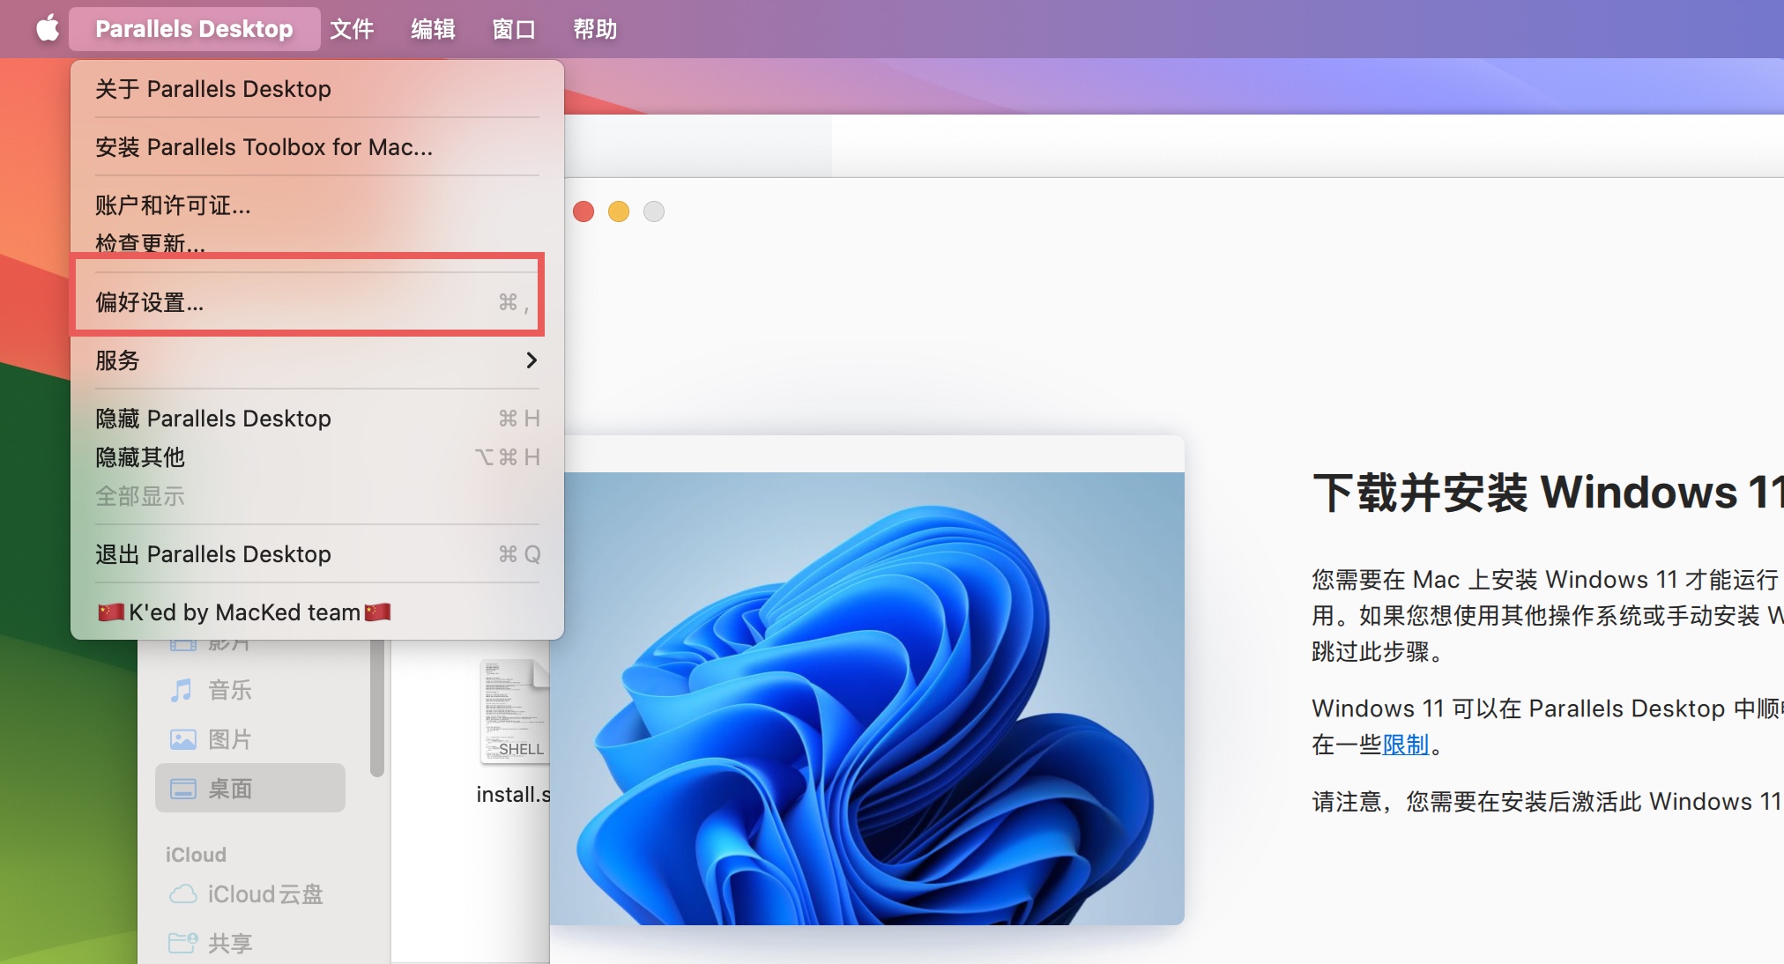Click the Finder sidebar scrollbar
Screen dimensions: 1784x964
[377, 709]
